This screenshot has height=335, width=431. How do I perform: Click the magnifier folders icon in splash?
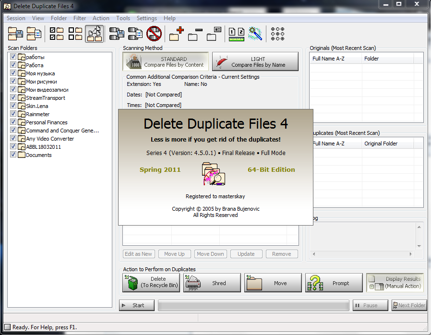point(214,174)
